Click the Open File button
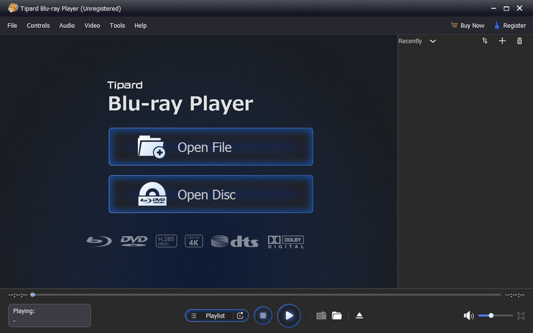 click(x=211, y=147)
